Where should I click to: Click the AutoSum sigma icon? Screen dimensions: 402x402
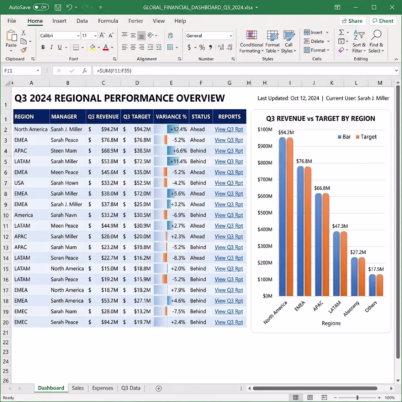[x=341, y=32]
